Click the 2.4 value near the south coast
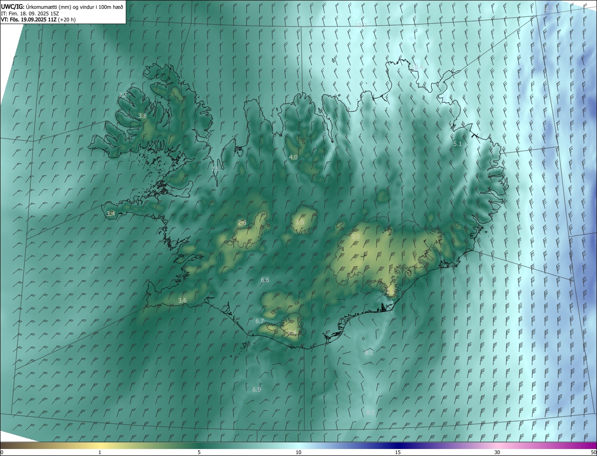 (292, 332)
